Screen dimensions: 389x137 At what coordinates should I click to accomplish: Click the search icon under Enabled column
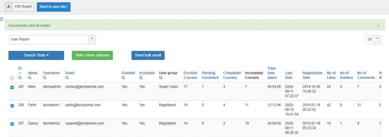pos(123,78)
